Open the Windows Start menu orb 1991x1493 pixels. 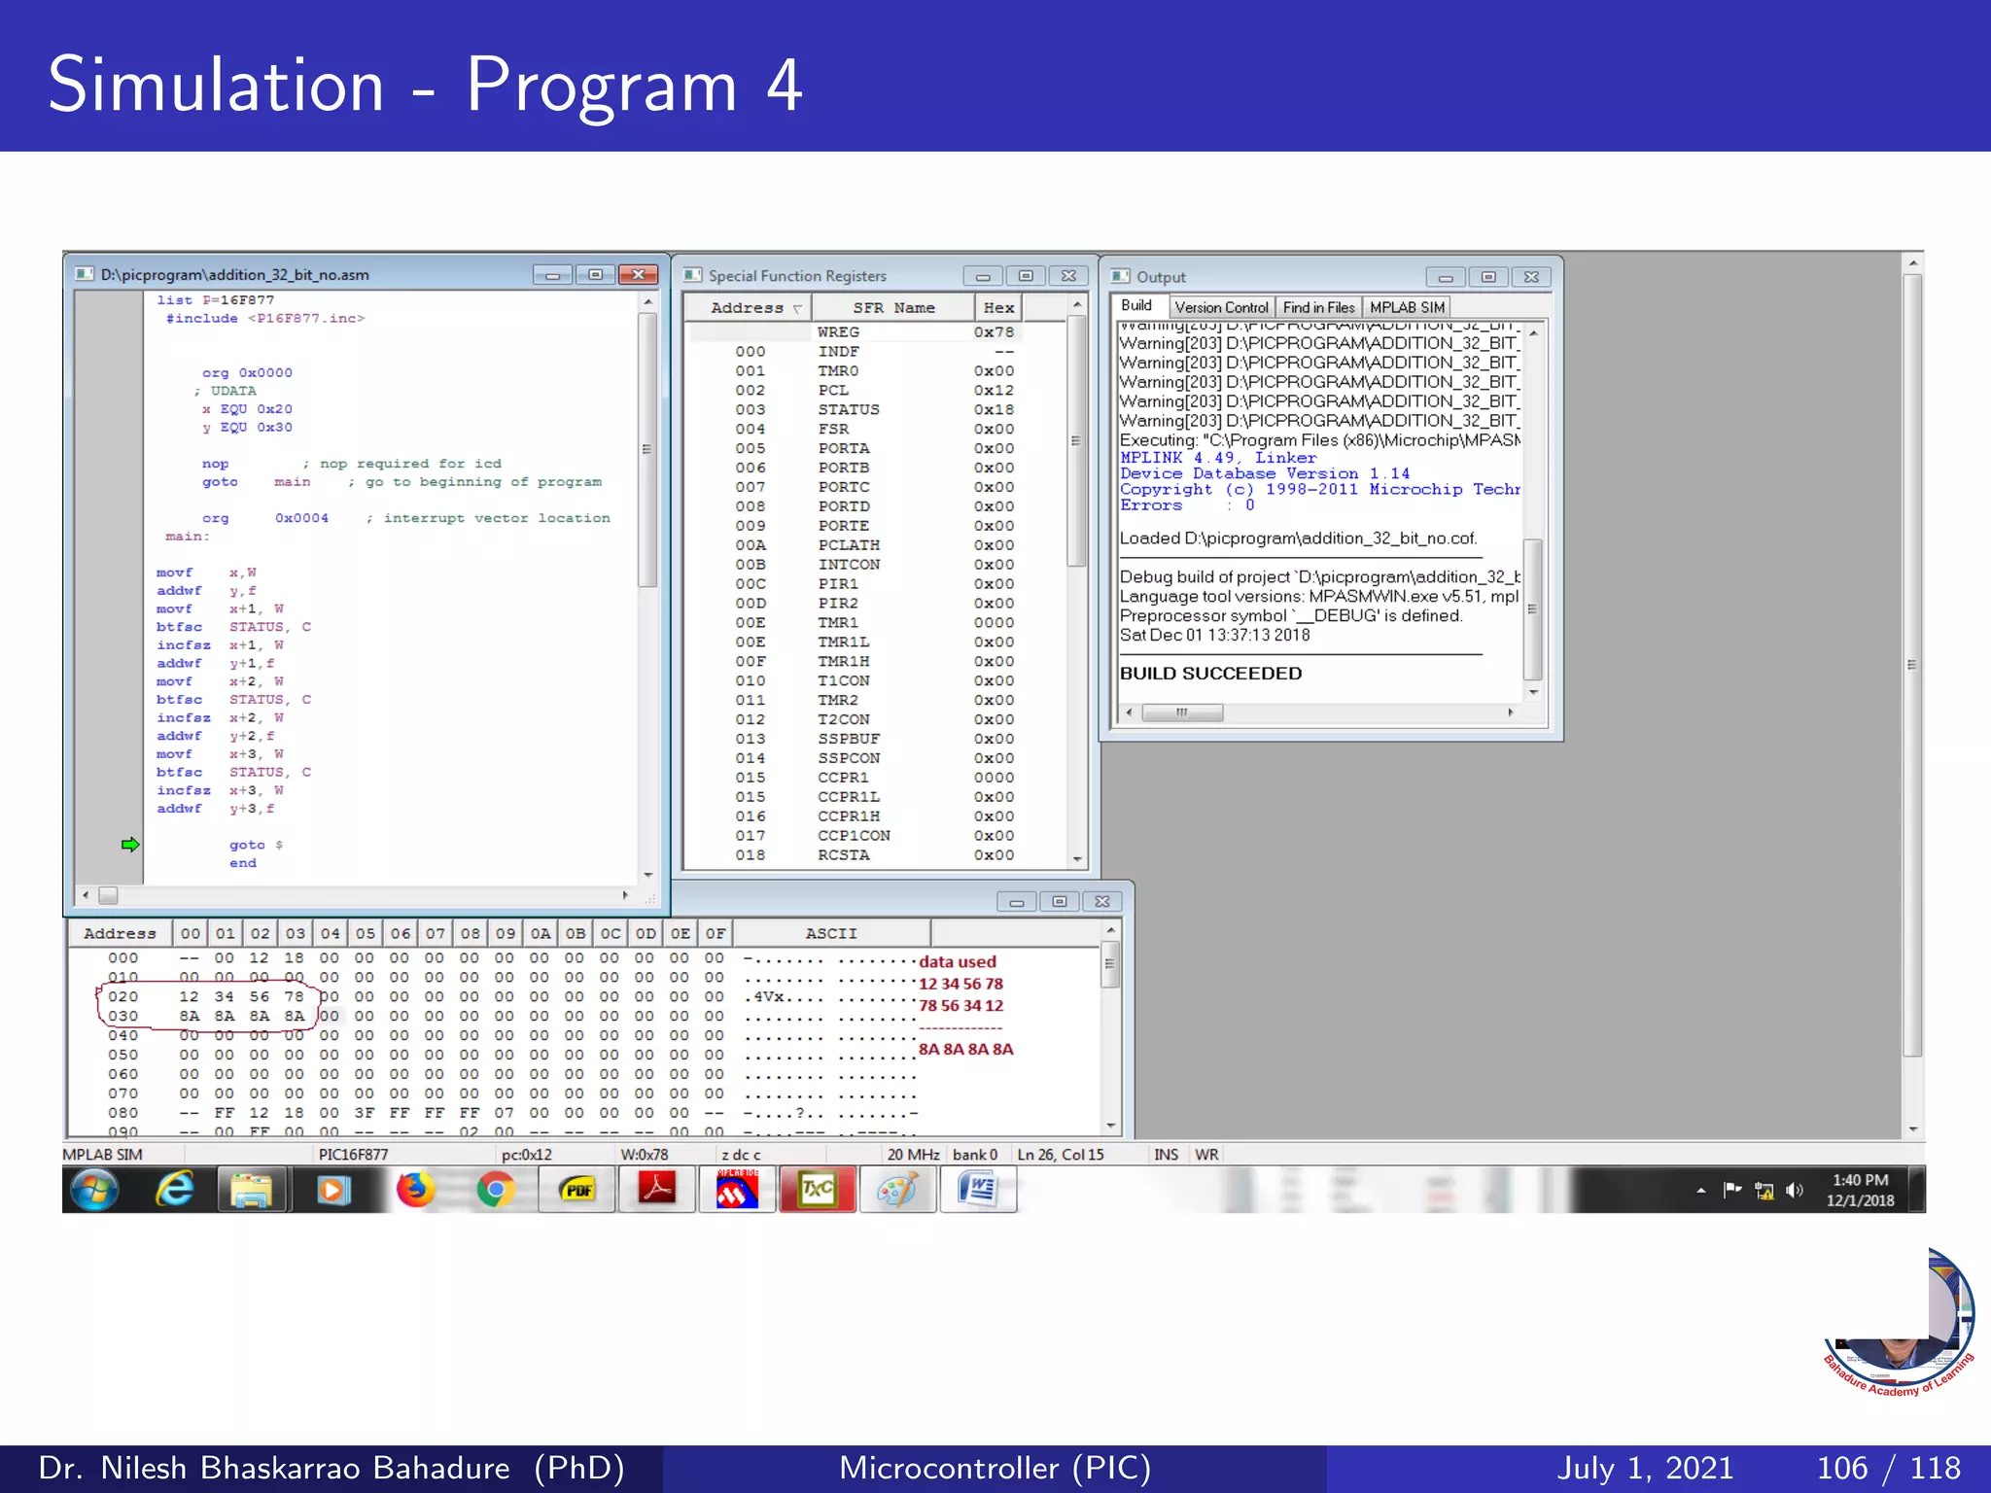tap(94, 1190)
